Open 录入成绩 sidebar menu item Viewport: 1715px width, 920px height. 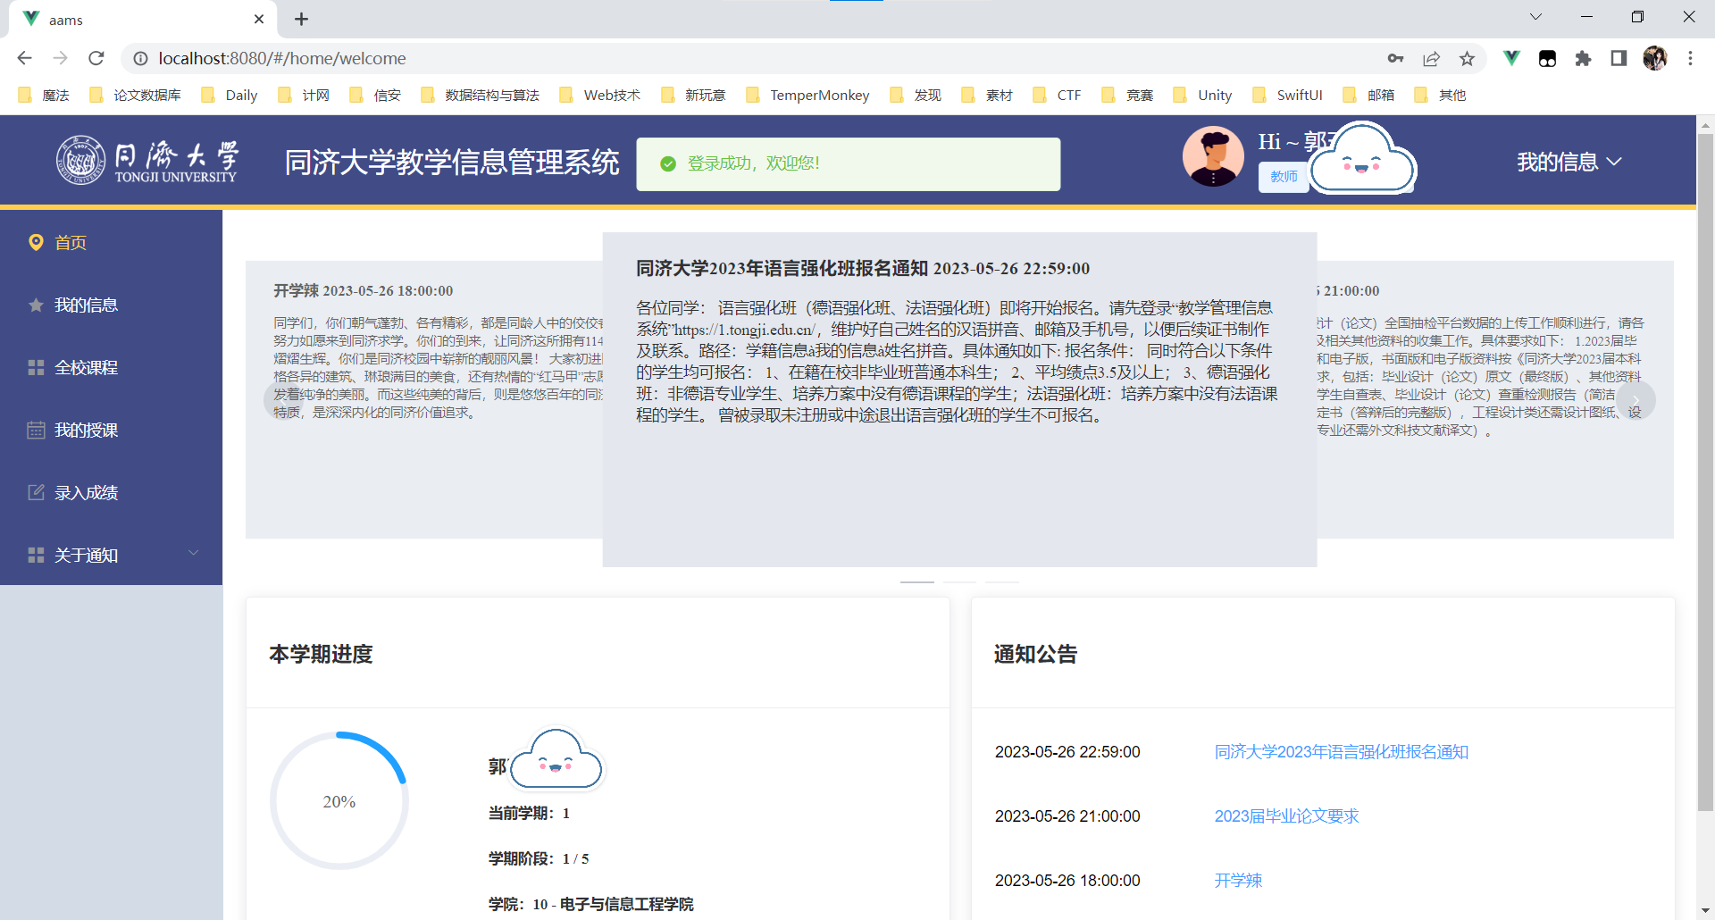pyautogui.click(x=111, y=492)
